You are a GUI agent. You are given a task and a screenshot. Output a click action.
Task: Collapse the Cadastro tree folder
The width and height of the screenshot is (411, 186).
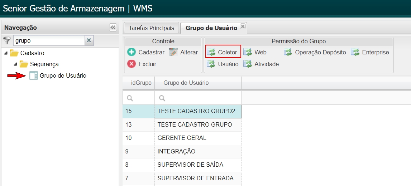tap(6, 53)
